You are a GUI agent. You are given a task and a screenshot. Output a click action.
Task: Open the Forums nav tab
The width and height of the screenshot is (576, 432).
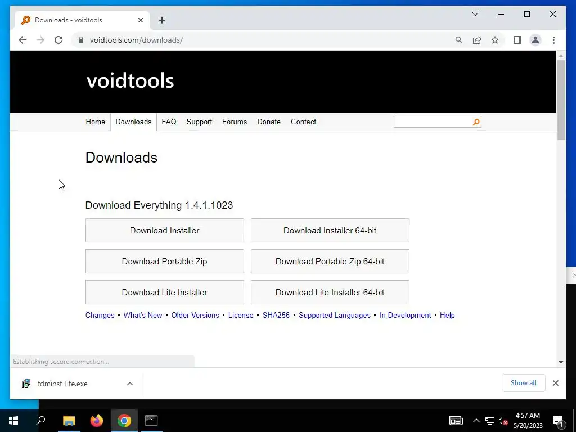point(235,121)
